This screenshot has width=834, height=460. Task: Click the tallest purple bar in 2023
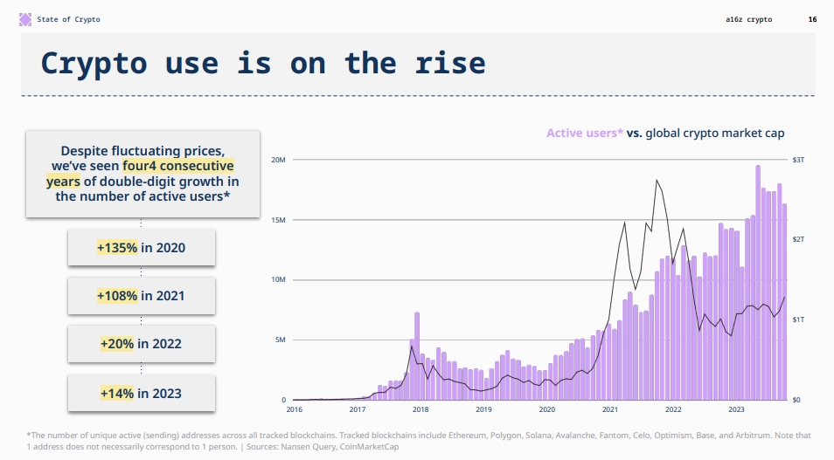(758, 283)
